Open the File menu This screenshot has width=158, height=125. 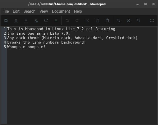point(5,11)
